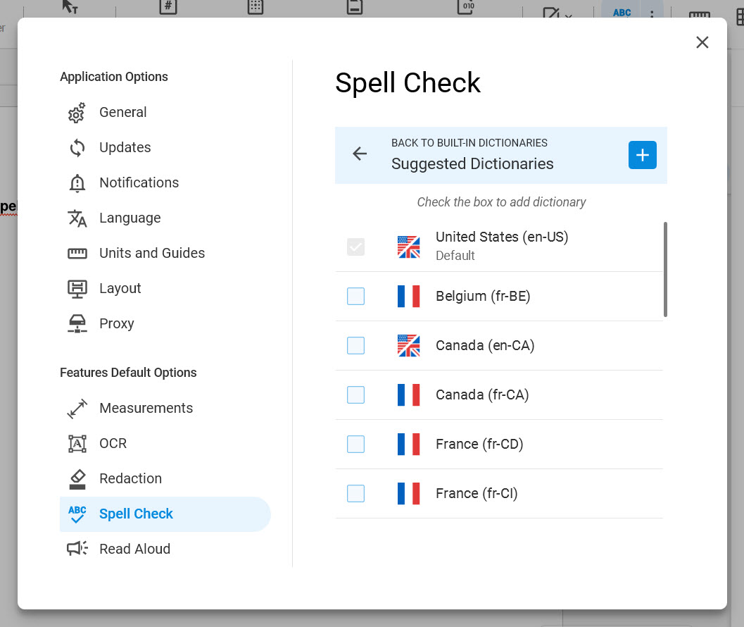Click the Units and Guides ruler icon
Viewport: 744px width, 627px height.
tap(77, 254)
